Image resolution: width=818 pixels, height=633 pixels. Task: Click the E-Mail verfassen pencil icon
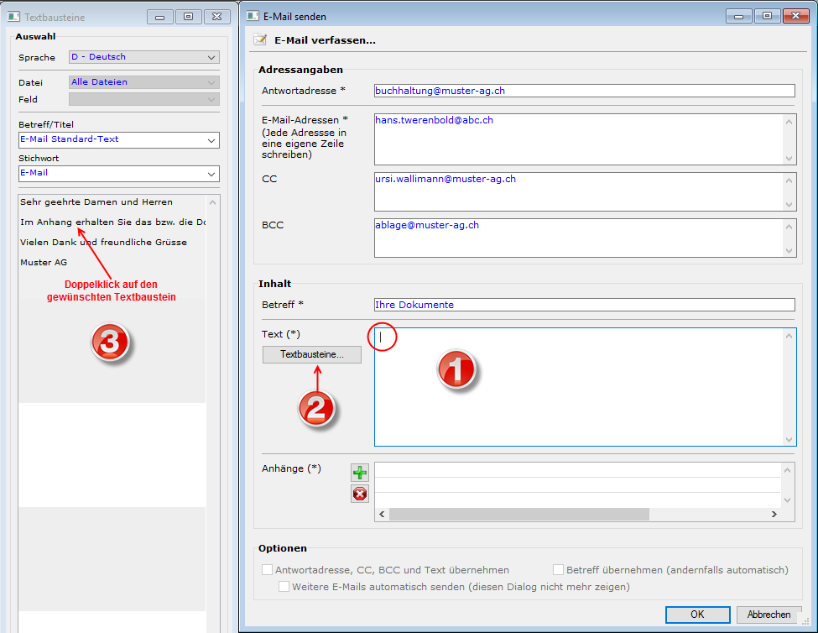[x=260, y=39]
